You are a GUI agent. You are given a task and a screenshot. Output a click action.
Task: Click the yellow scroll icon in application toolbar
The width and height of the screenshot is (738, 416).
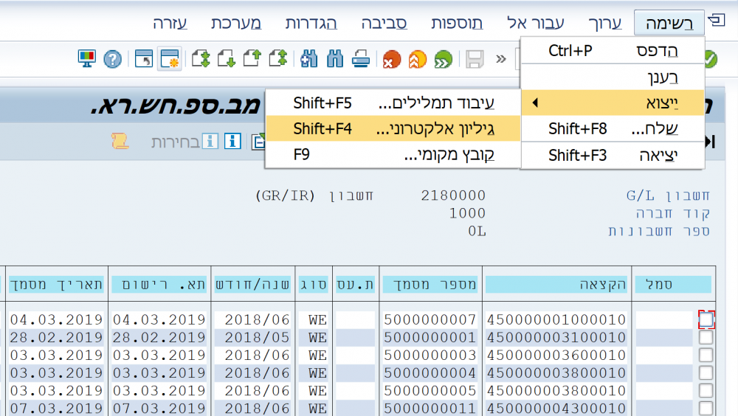(120, 141)
